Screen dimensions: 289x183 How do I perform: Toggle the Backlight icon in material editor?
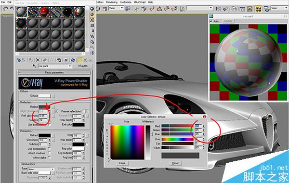pos(92,14)
